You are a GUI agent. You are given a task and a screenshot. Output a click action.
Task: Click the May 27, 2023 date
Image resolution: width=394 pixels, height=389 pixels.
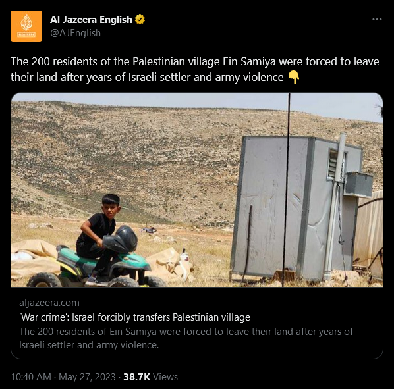coord(87,377)
